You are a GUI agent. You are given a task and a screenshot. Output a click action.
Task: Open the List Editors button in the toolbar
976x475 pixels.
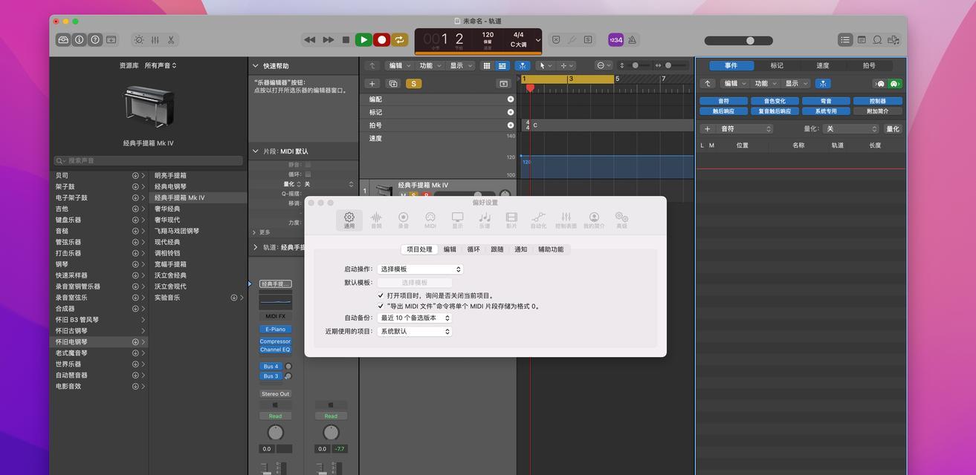click(845, 40)
